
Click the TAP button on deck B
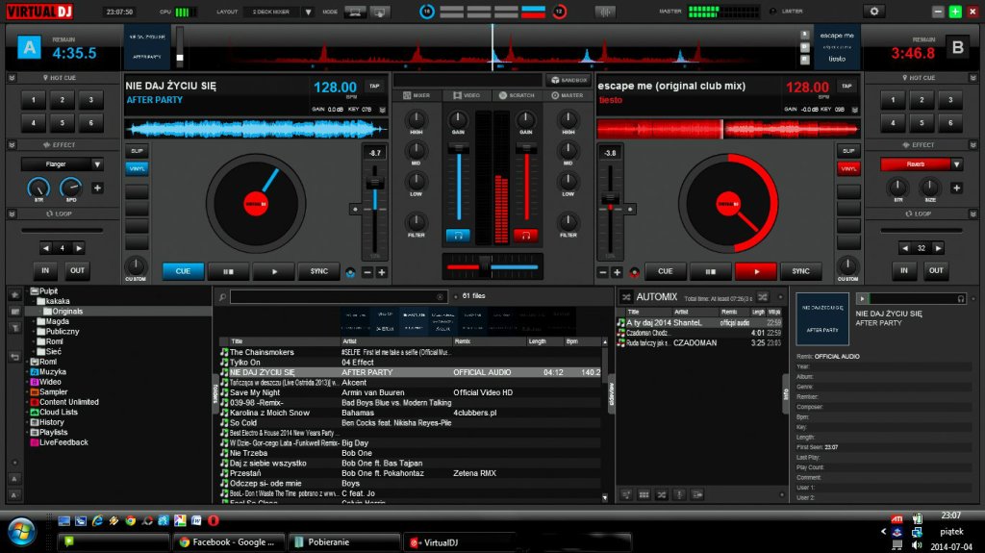click(846, 87)
